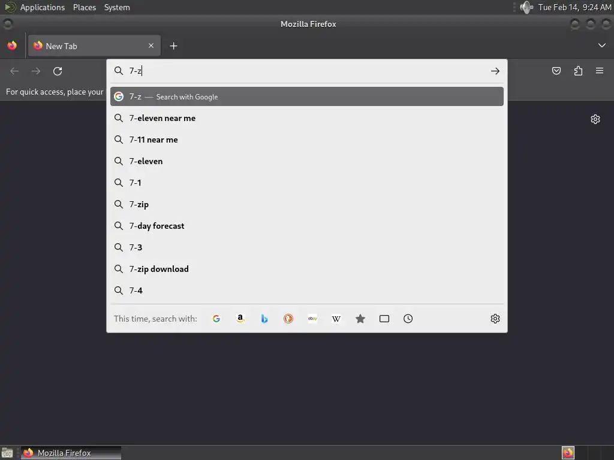
Task: Select suggestion '7-eleven near me'
Action: point(307,118)
